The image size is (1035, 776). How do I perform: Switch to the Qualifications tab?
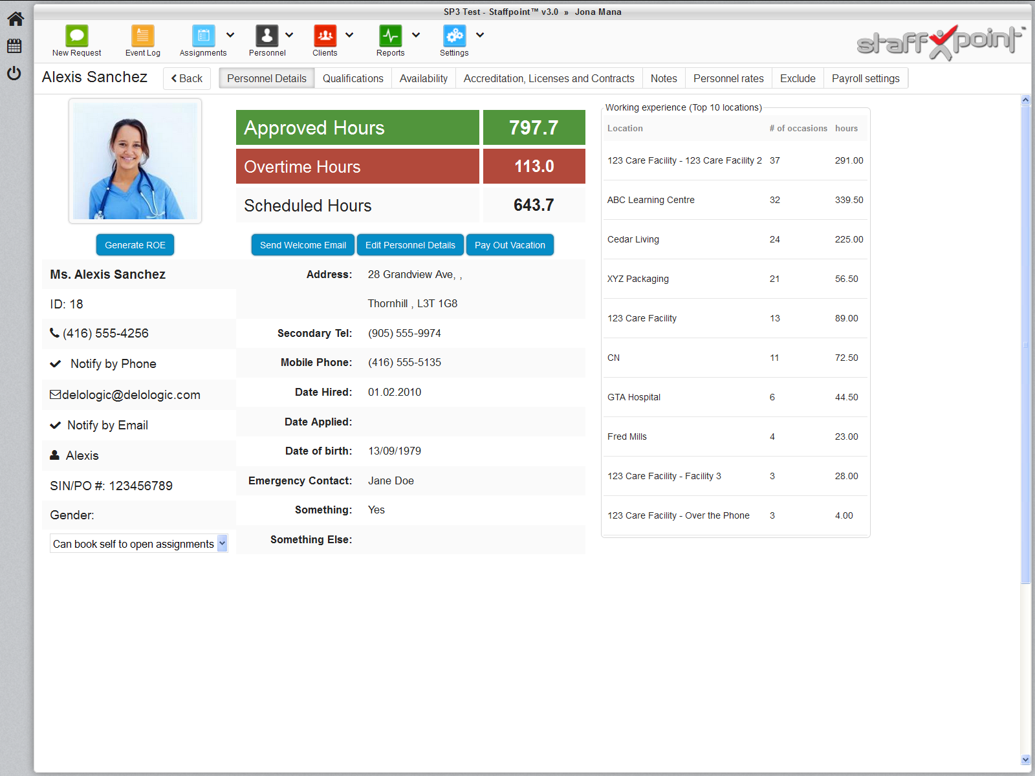[x=353, y=78]
